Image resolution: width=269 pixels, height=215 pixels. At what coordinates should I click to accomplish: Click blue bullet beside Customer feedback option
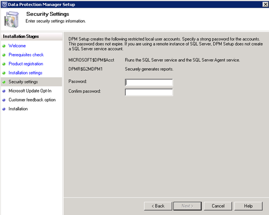(4, 100)
